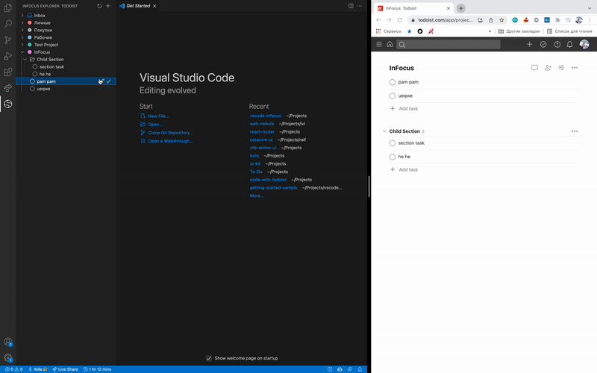Open a new Chrome tab

coord(460,8)
